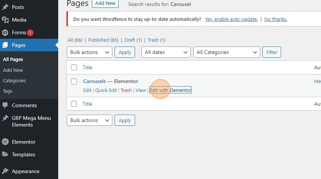
Task: Click the Comments speech bubble icon
Action: point(5,105)
